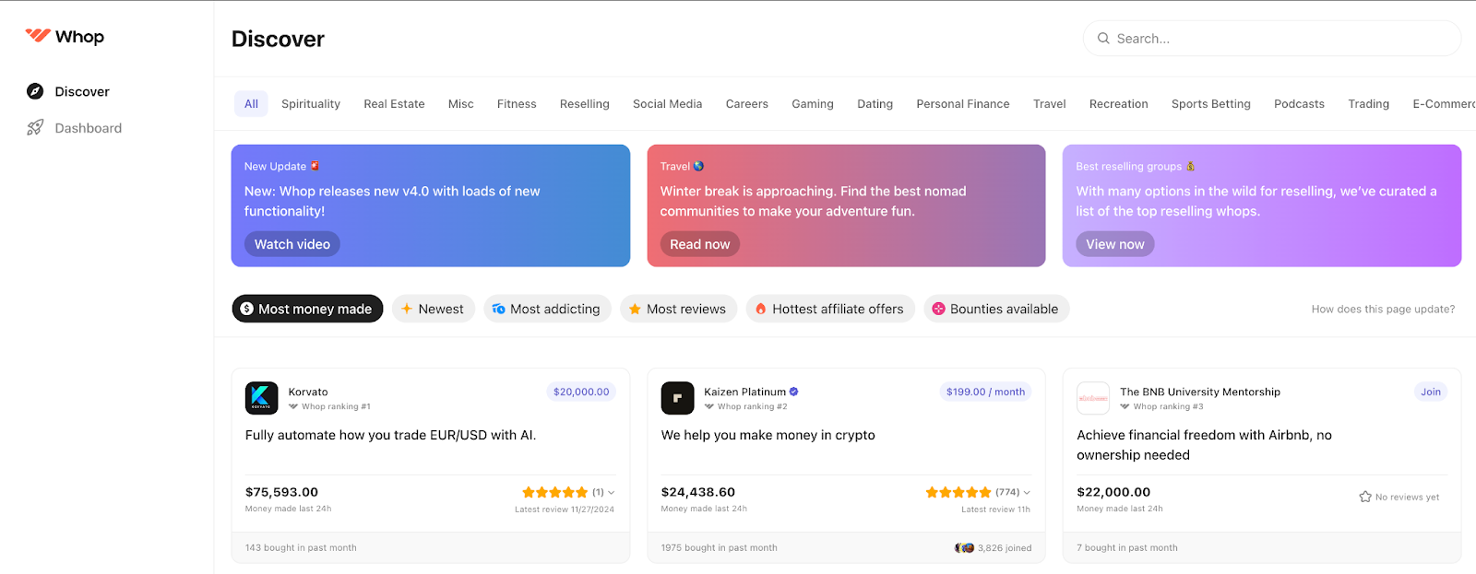Select the Trading category tab
The image size is (1476, 574).
click(1369, 104)
